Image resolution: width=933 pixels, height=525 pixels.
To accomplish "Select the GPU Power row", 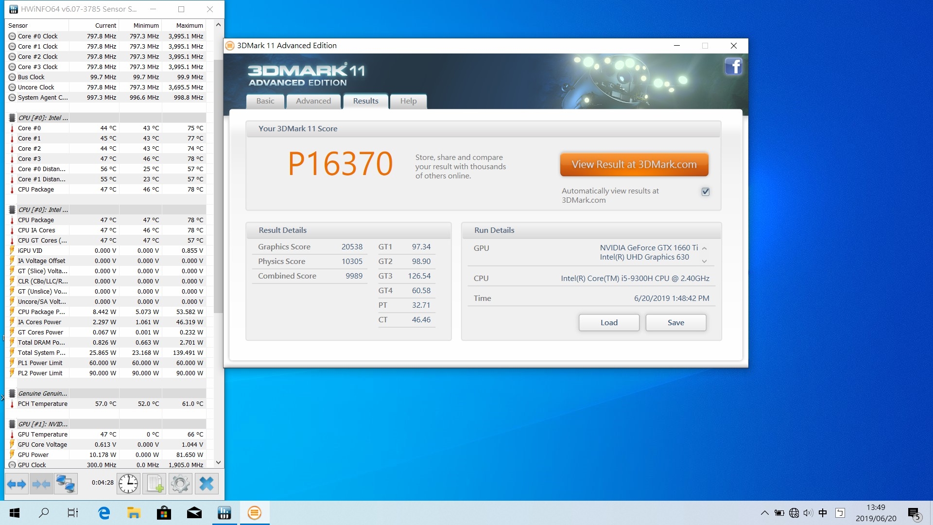I will point(106,455).
